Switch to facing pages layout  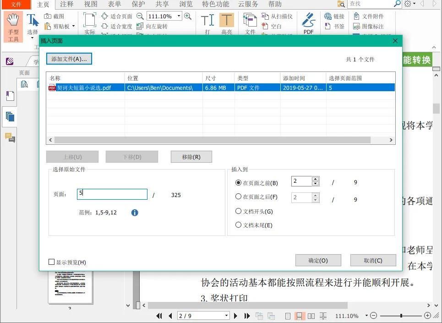pos(311,316)
